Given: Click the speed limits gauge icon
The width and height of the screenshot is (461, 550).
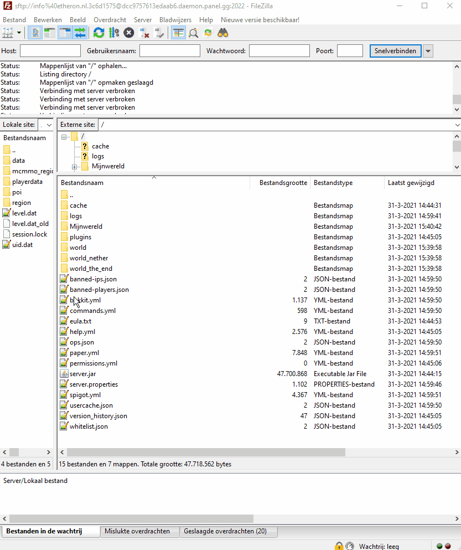Looking at the screenshot, I should 349,546.
